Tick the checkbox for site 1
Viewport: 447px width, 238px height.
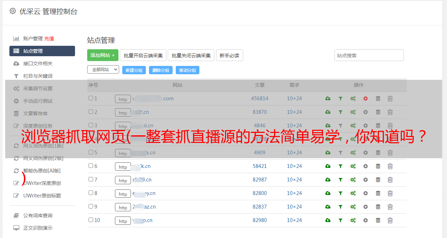click(x=91, y=98)
